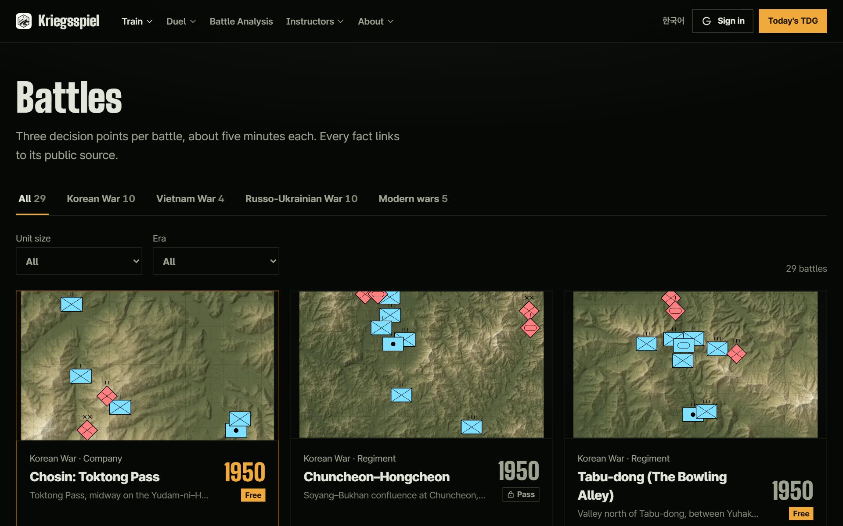Image resolution: width=843 pixels, height=526 pixels.
Task: Switch to Korean War tab
Action: 101,199
